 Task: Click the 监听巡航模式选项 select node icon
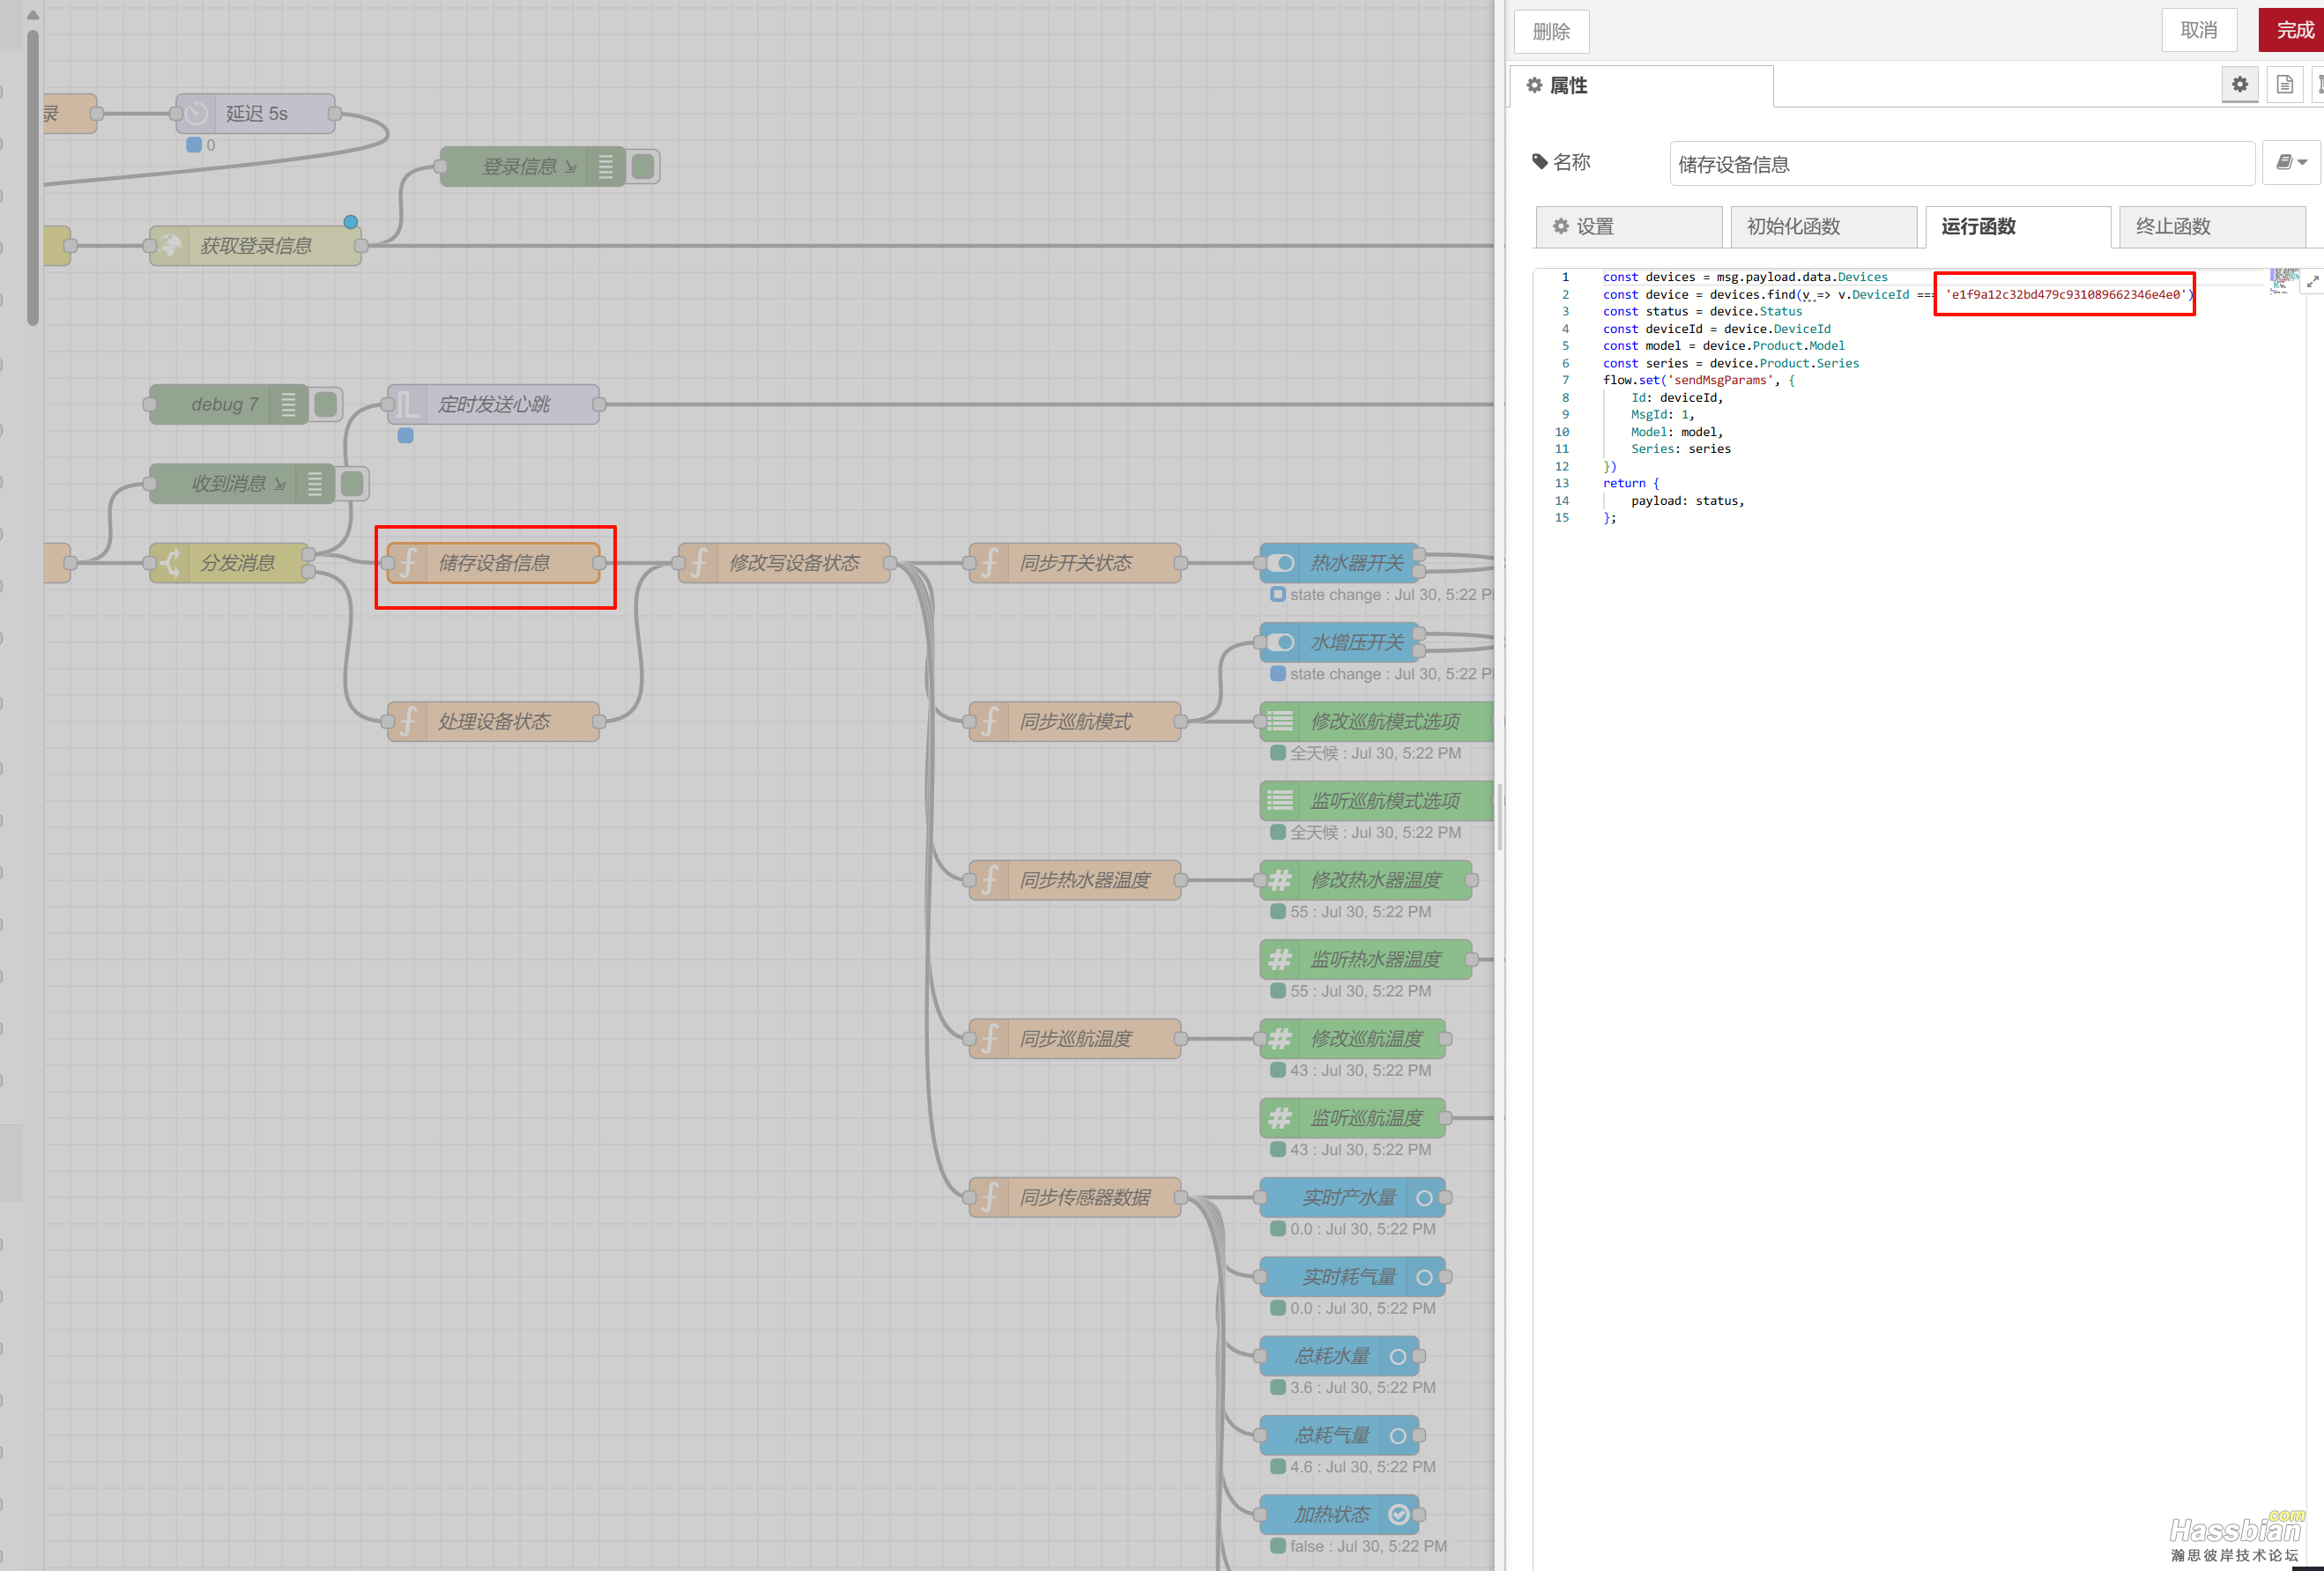pos(1281,800)
